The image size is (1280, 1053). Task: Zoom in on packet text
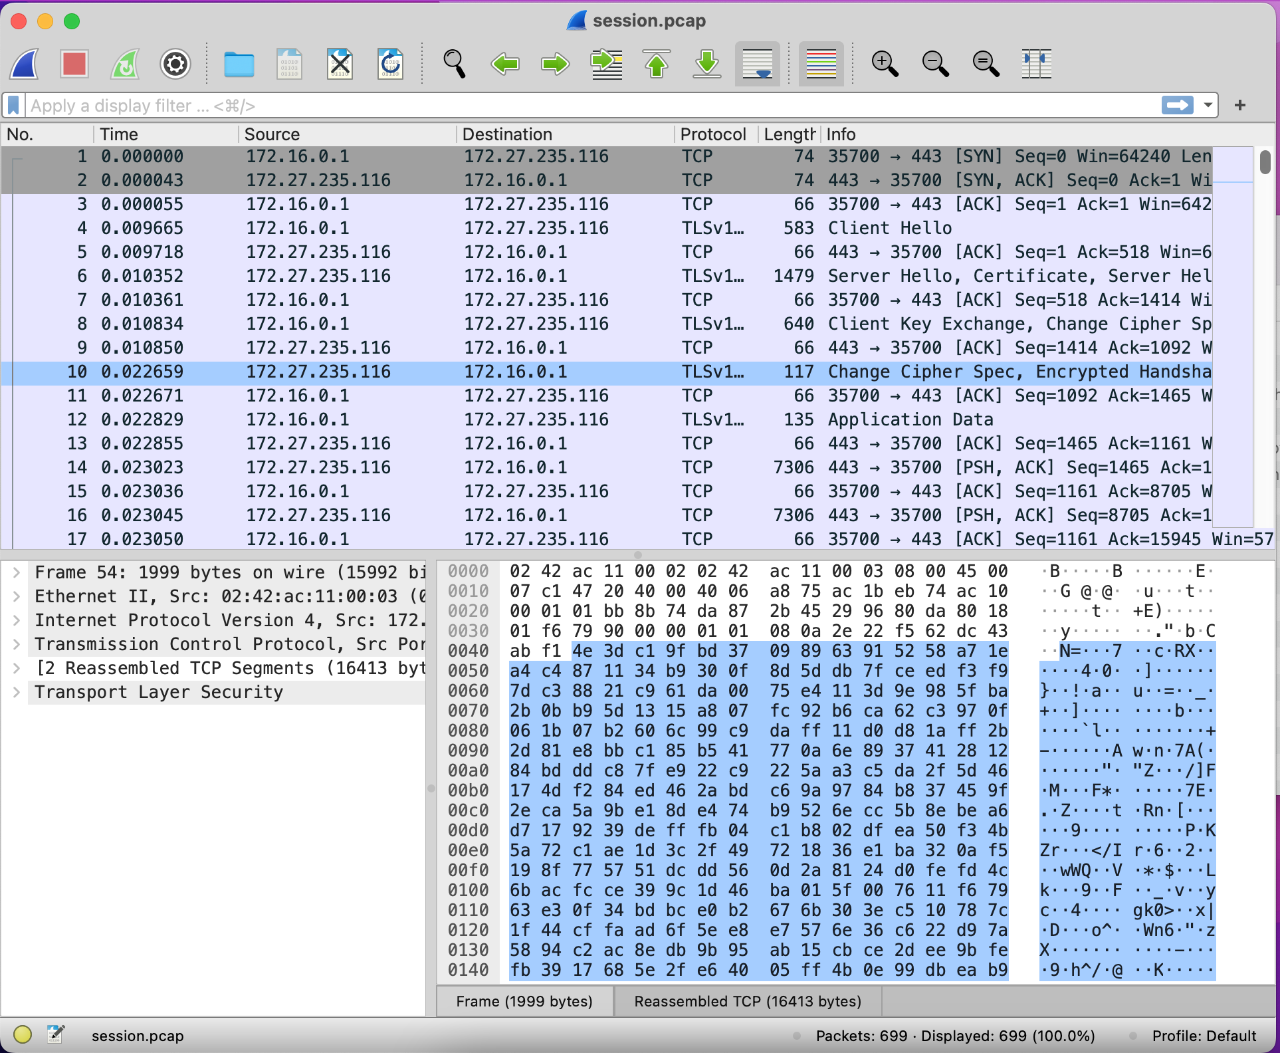[x=885, y=64]
